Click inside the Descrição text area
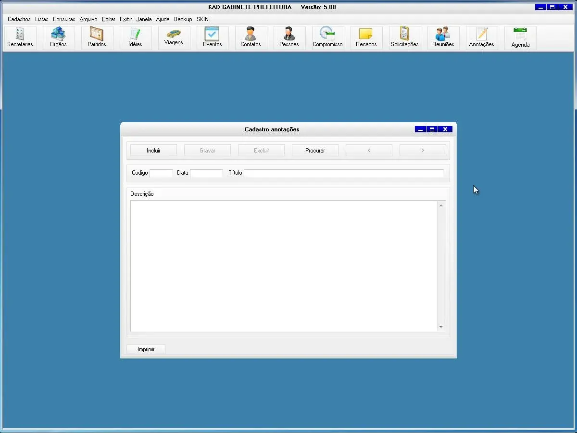The height and width of the screenshot is (433, 577). [284, 266]
